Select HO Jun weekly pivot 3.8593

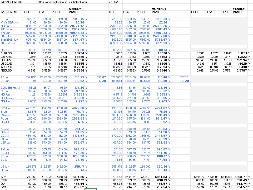pyautogui.click(x=79, y=94)
